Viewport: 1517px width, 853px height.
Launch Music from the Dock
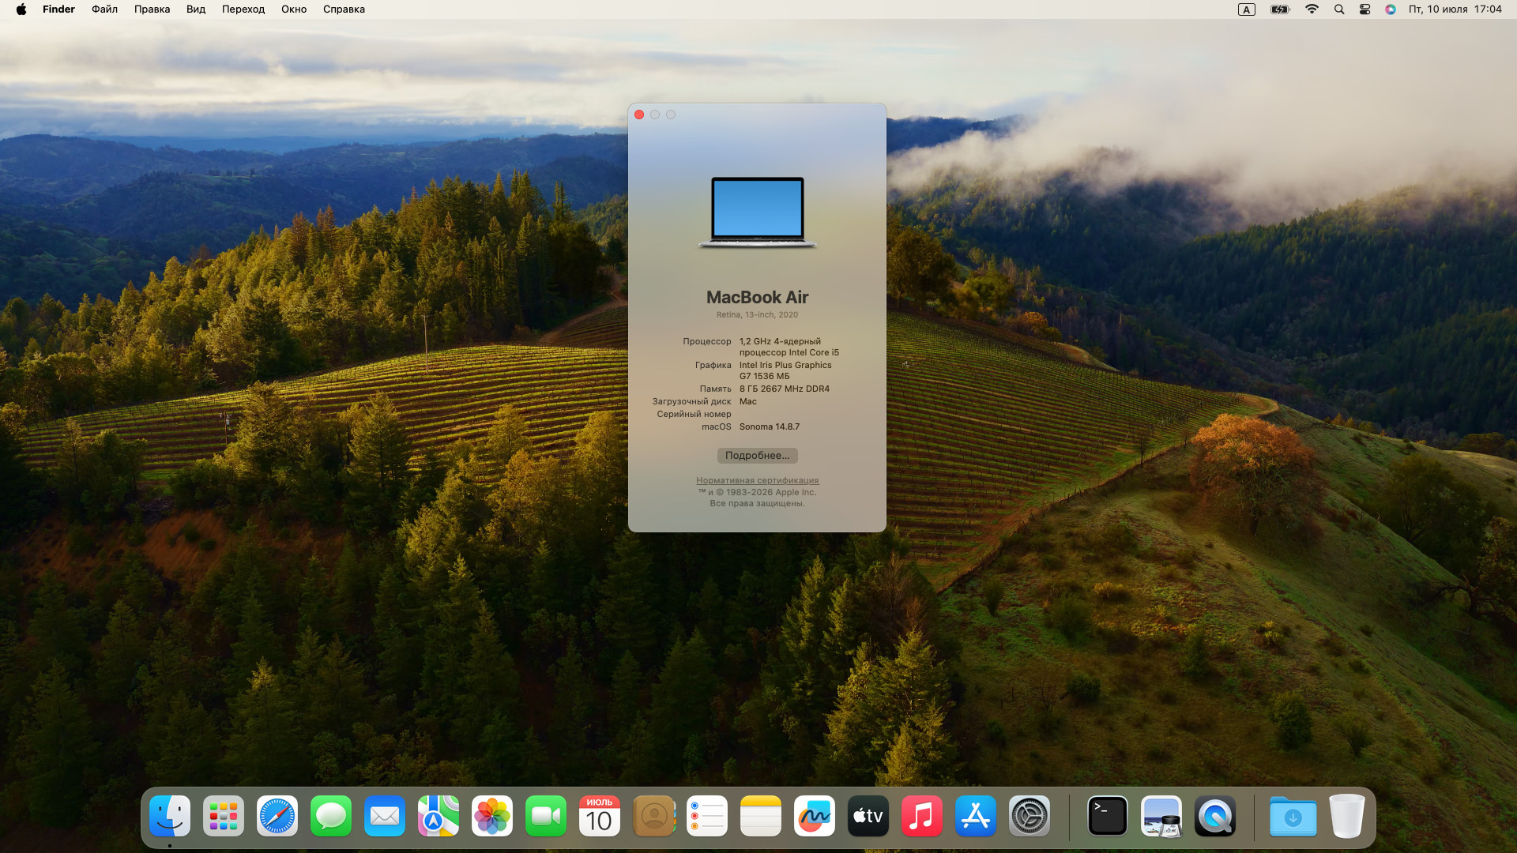click(922, 816)
